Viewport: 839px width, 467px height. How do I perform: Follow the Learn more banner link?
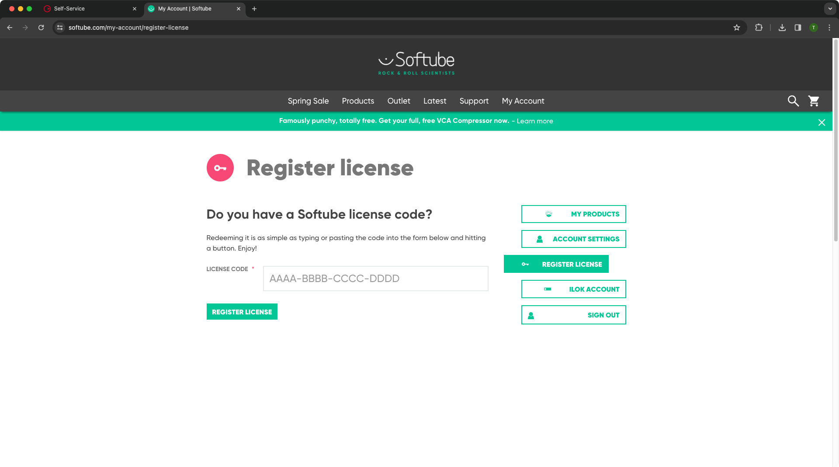coord(535,121)
